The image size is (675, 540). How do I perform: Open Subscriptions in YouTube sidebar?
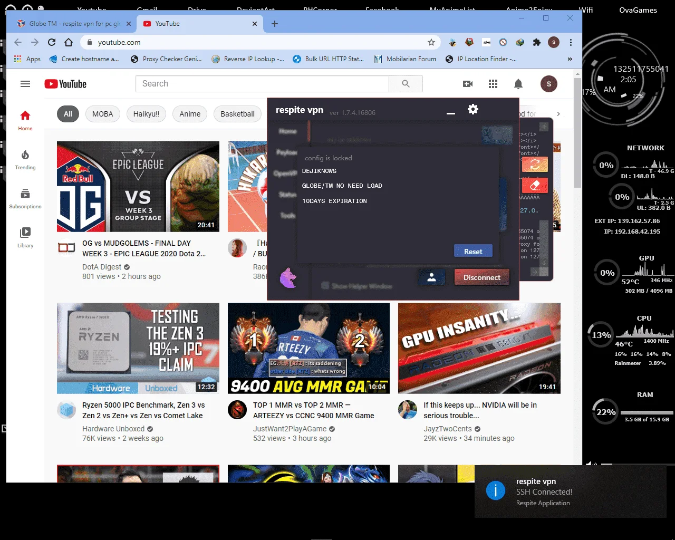(25, 199)
